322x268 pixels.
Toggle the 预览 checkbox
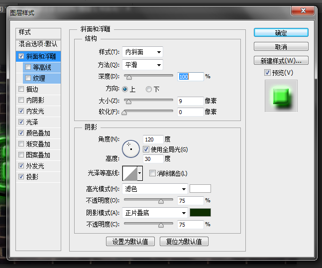pyautogui.click(x=268, y=73)
